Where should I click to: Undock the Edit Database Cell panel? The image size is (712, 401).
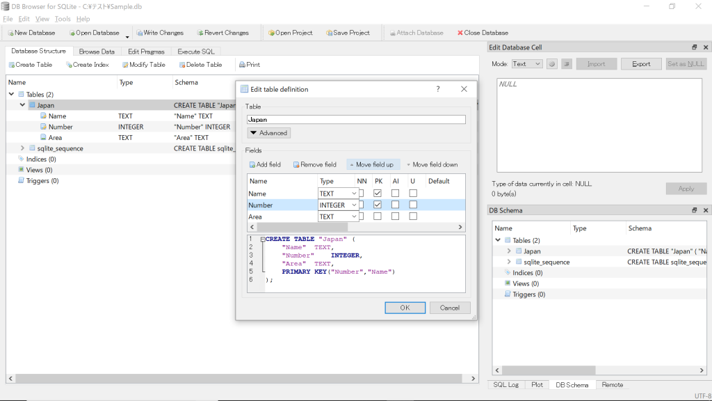(695, 47)
